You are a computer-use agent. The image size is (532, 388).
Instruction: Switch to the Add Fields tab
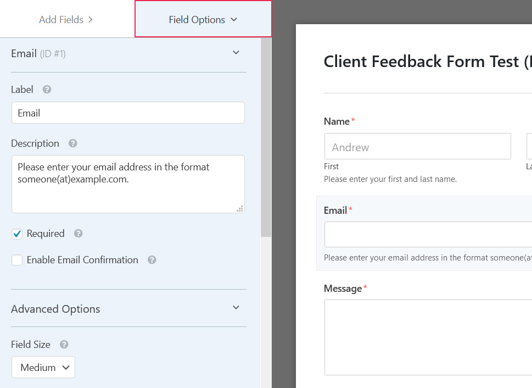pos(66,20)
